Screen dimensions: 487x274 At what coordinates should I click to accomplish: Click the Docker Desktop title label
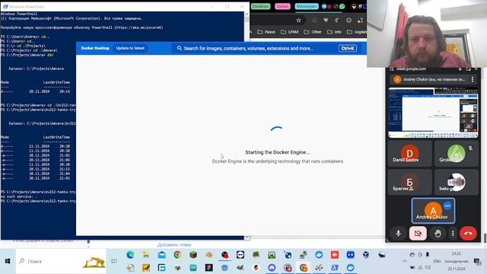click(x=95, y=48)
